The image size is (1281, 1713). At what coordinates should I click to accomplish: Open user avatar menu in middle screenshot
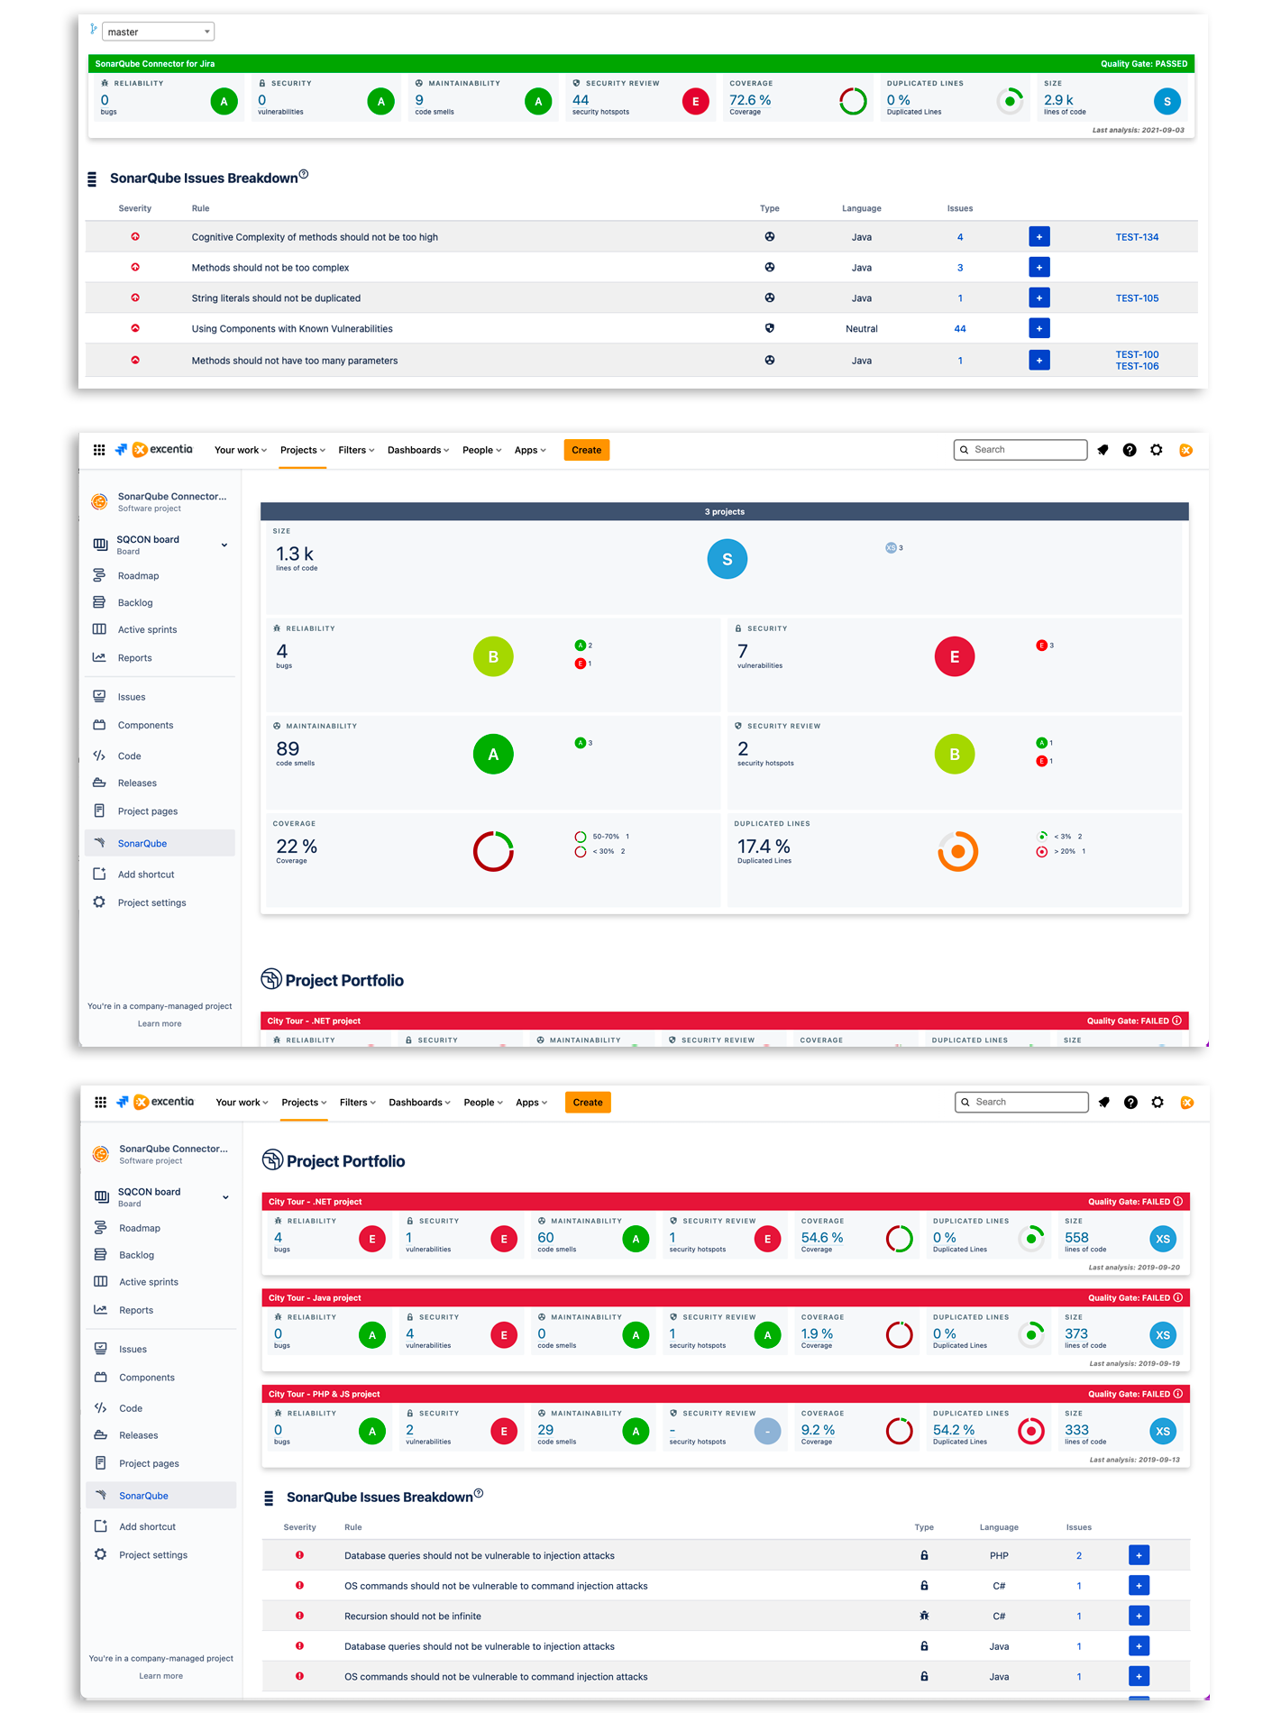[x=1186, y=450]
